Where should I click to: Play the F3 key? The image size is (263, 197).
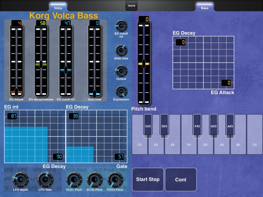[189, 145]
